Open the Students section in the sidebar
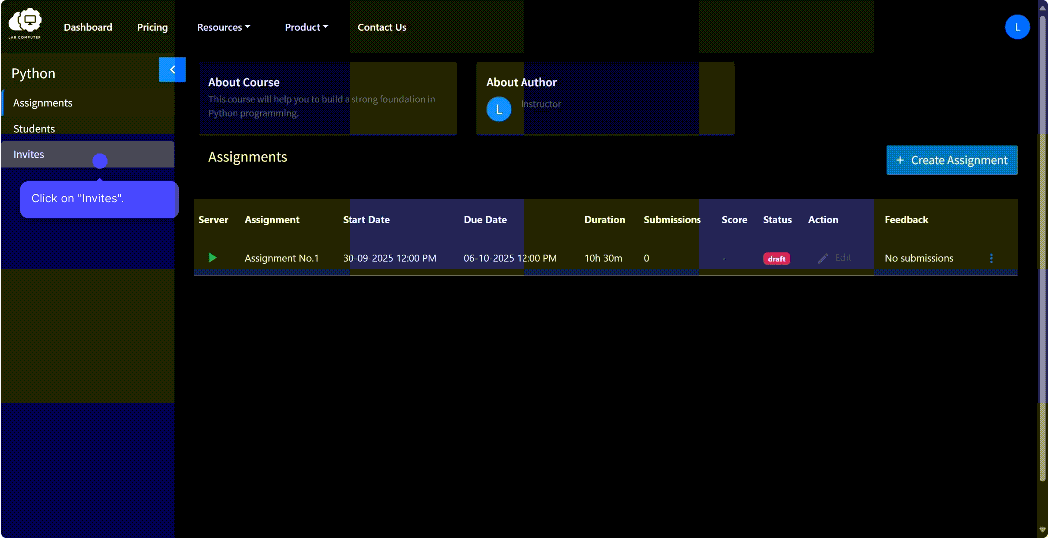This screenshot has width=1049, height=538. [88, 129]
